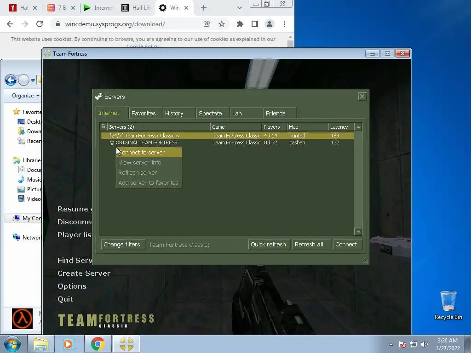471x353 pixels.
Task: Switch to the Lan tab
Action: [246, 114]
